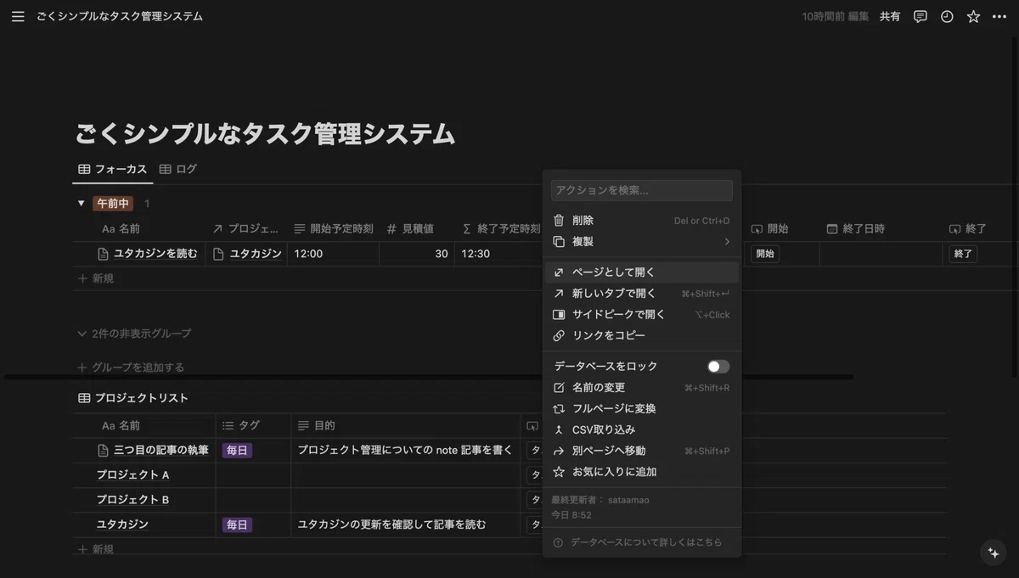Open the タグ column header in project list

[242, 425]
